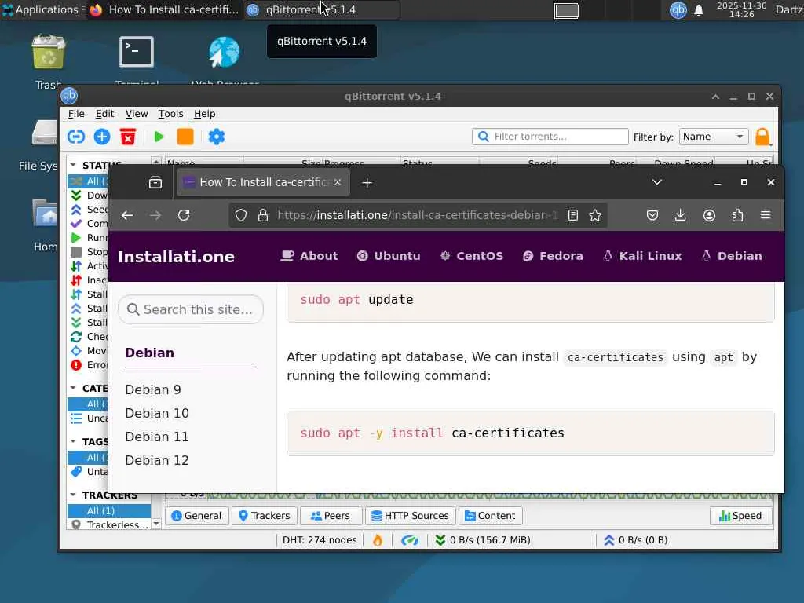Close the How To Install ca-certificates tab
This screenshot has width=804, height=603.
coord(338,182)
